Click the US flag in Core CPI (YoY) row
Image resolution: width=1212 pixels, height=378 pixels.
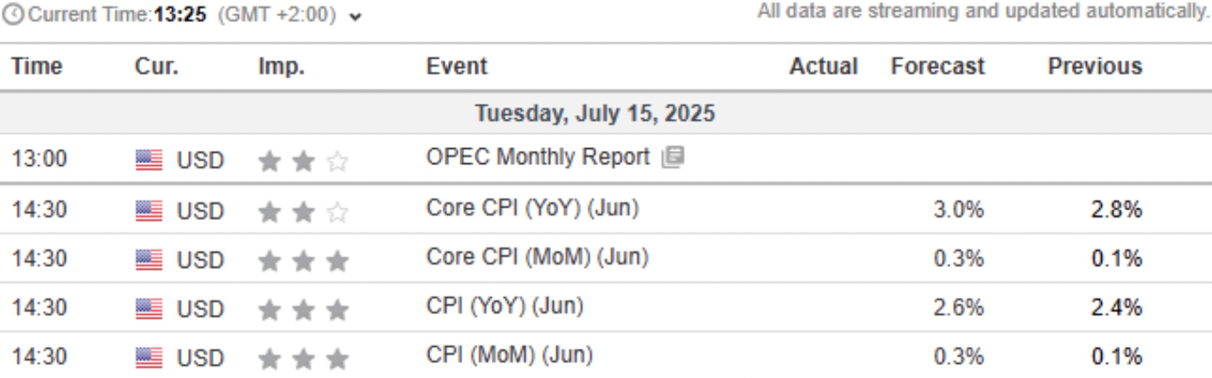[x=149, y=211]
